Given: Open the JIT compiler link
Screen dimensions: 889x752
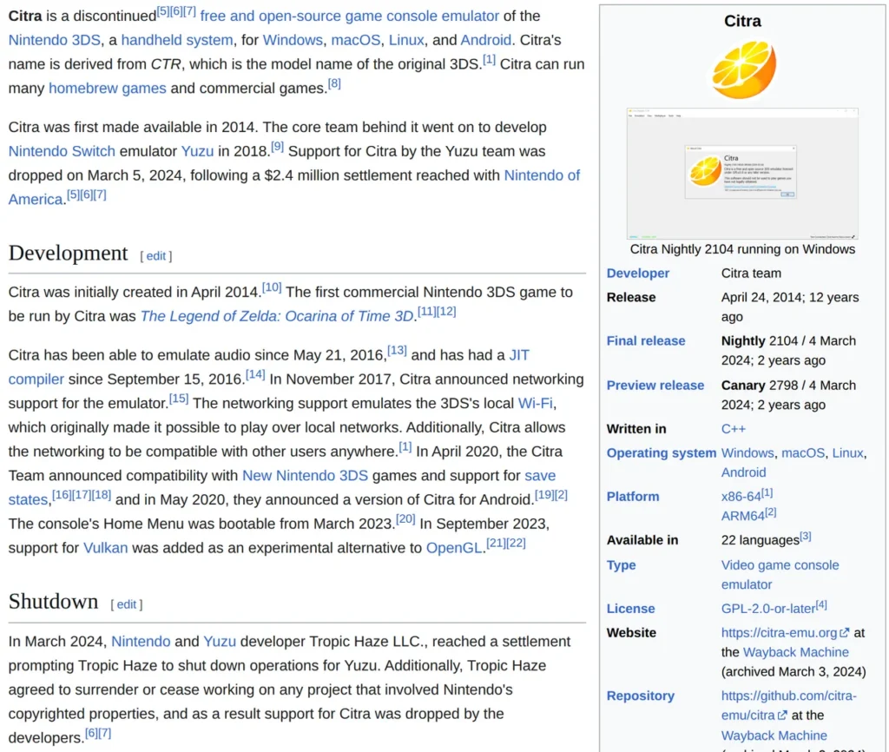Looking at the screenshot, I should tap(269, 367).
